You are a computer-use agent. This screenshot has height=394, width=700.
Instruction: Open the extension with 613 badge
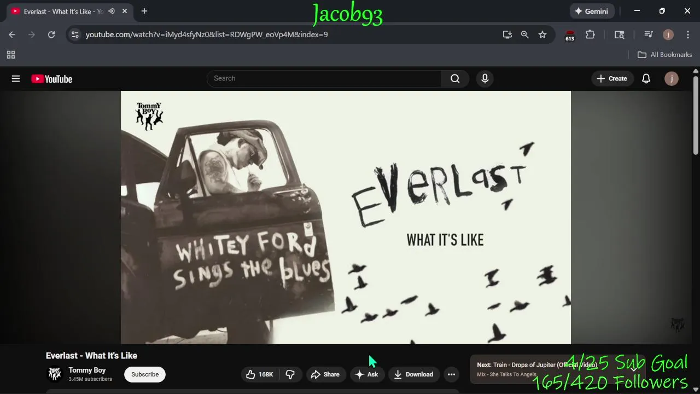coord(570,35)
